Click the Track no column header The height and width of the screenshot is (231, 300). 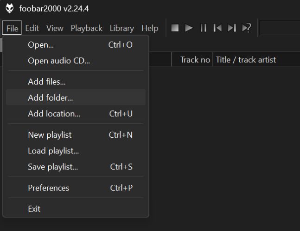click(x=195, y=60)
